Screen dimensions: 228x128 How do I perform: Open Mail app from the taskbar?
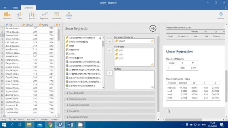coord(40,125)
